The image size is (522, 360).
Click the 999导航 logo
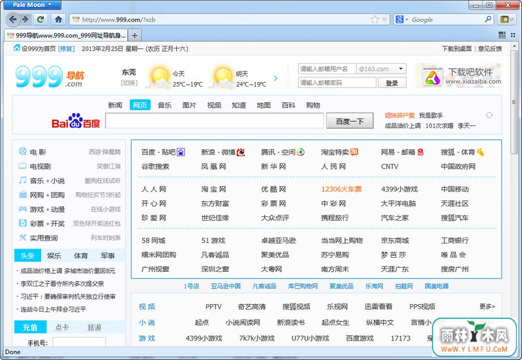click(50, 77)
